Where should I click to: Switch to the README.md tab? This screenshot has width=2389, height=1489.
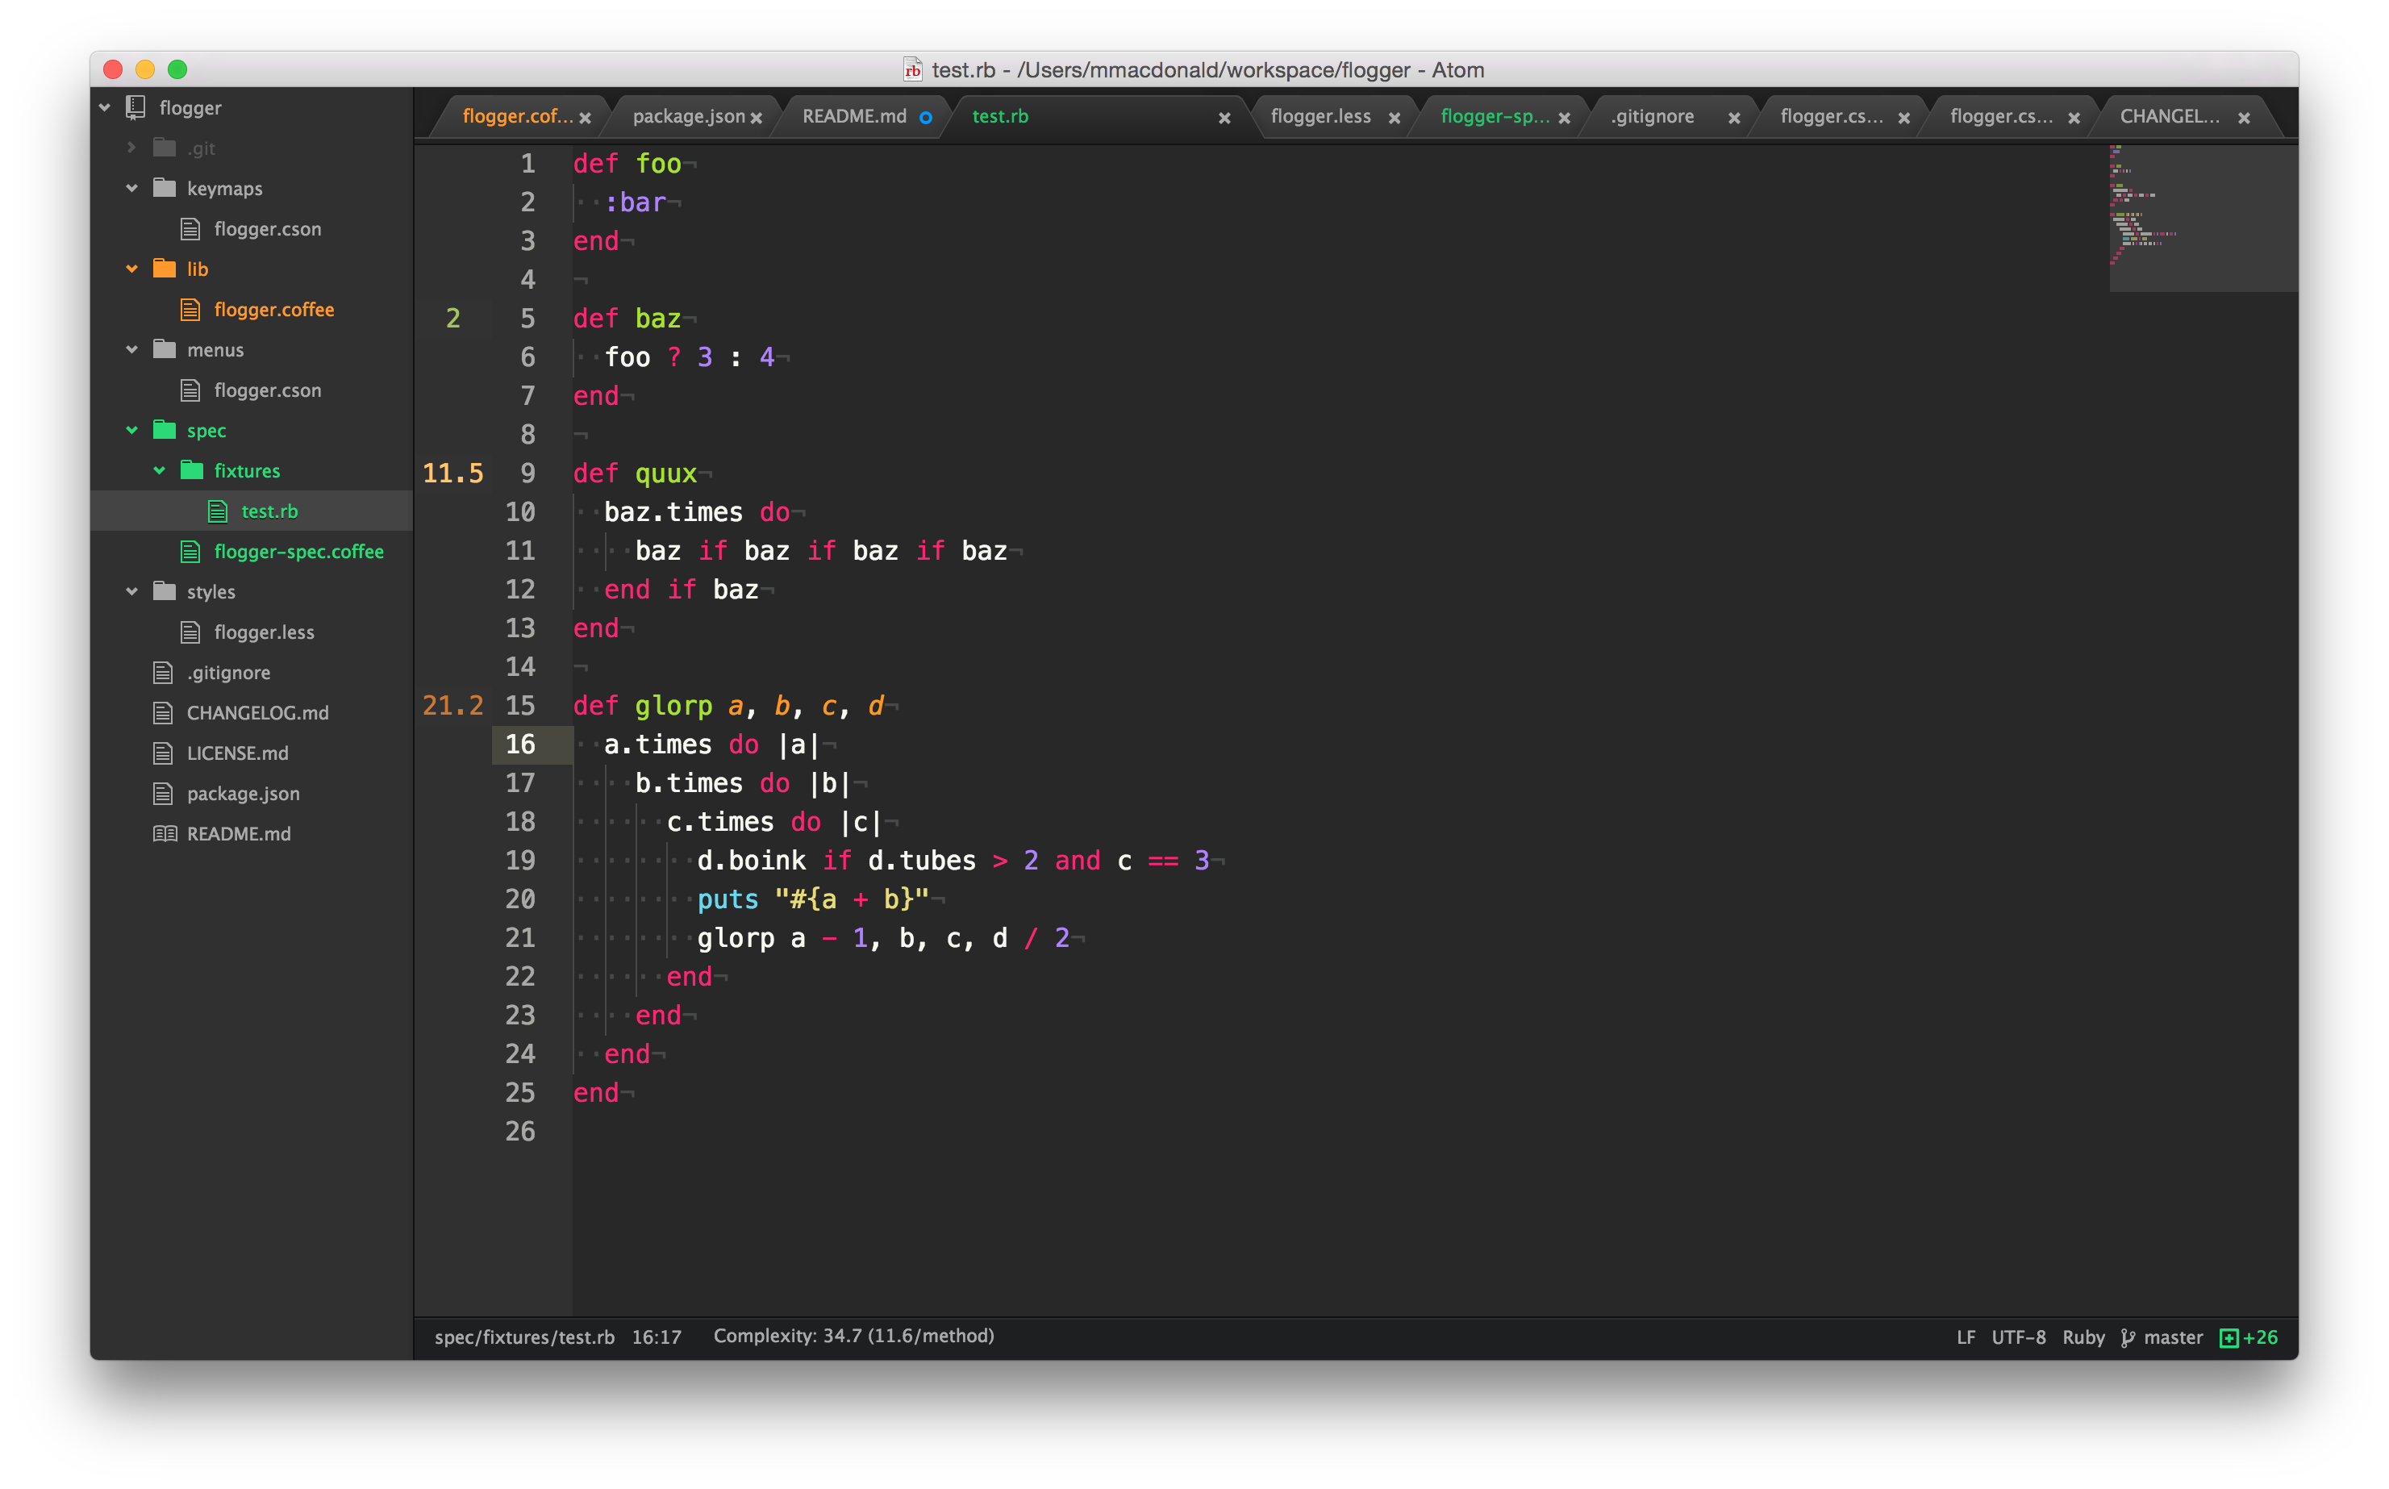coord(855,116)
